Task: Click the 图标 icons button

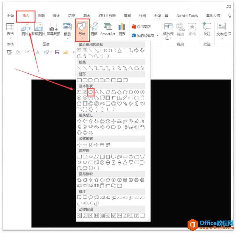Action: click(94, 29)
